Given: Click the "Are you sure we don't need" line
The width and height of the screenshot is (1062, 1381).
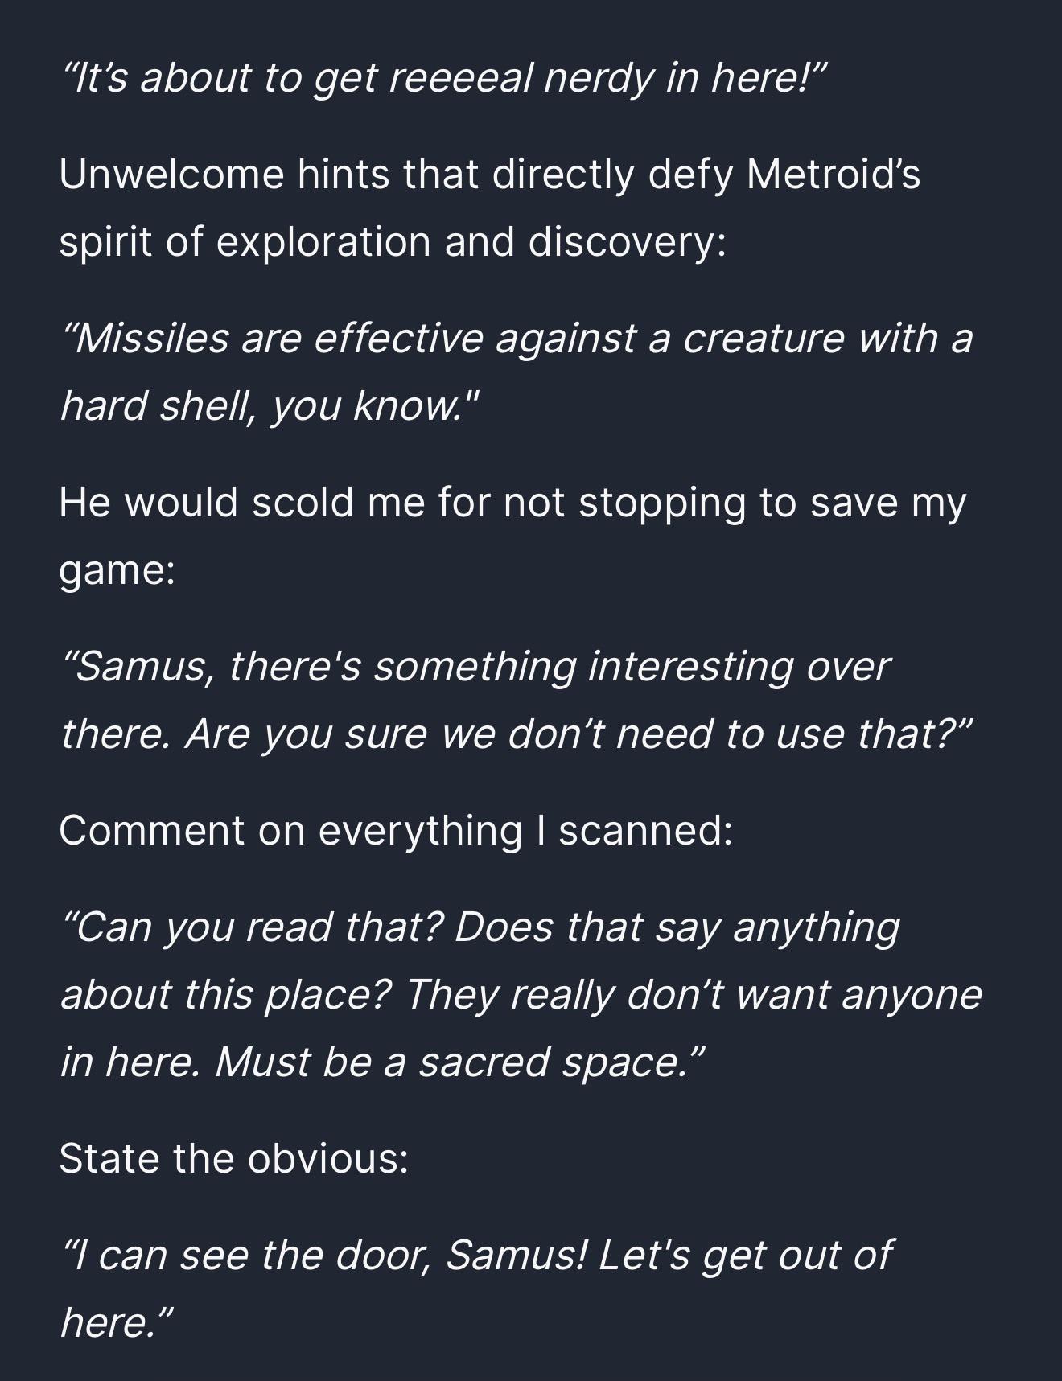Looking at the screenshot, I should 517,734.
